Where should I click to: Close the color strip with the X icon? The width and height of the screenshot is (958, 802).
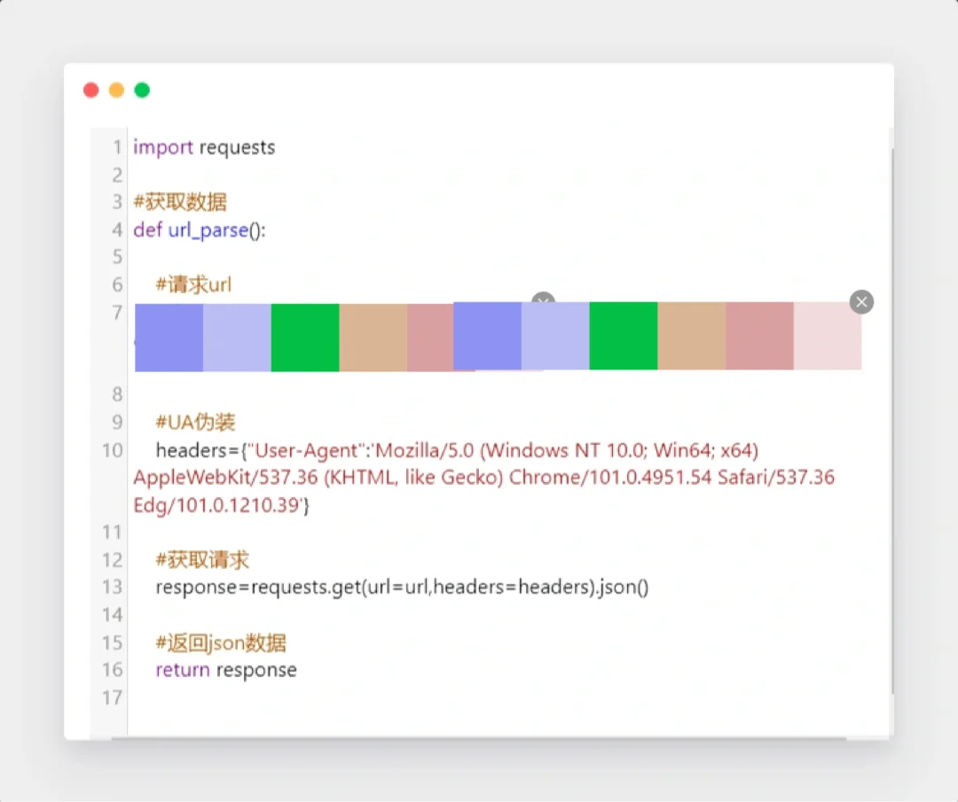[861, 301]
